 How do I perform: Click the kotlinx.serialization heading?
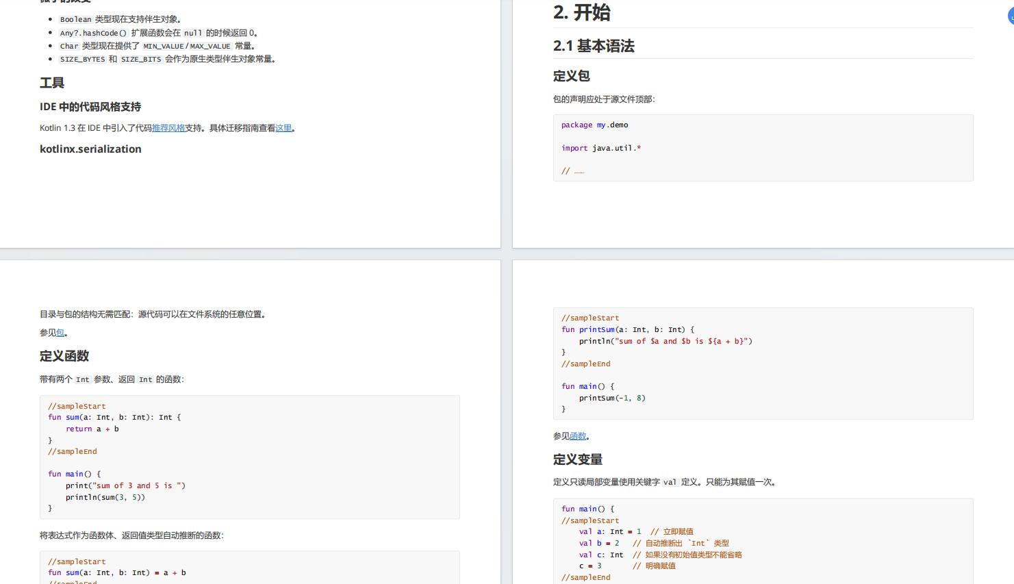click(90, 149)
